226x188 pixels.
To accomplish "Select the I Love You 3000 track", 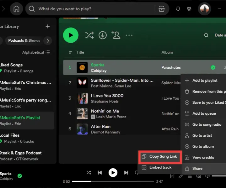I will [x=107, y=96].
